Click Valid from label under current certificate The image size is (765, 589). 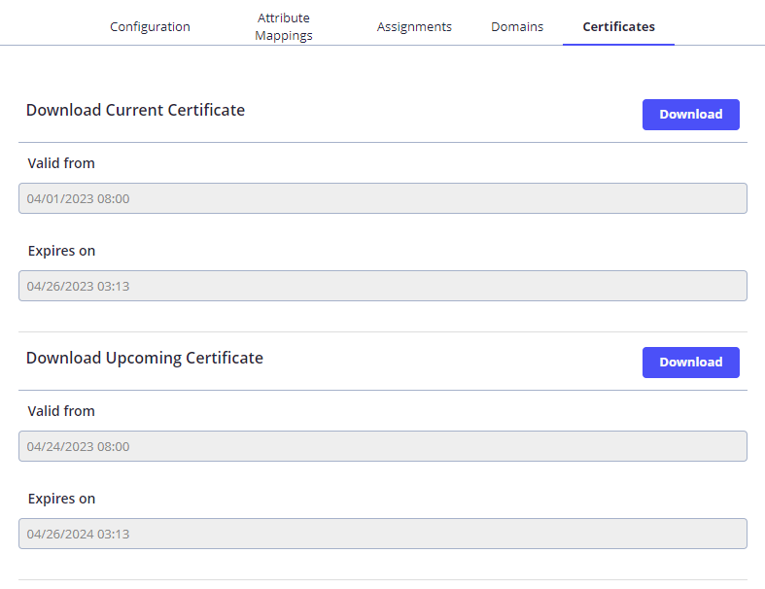click(61, 163)
